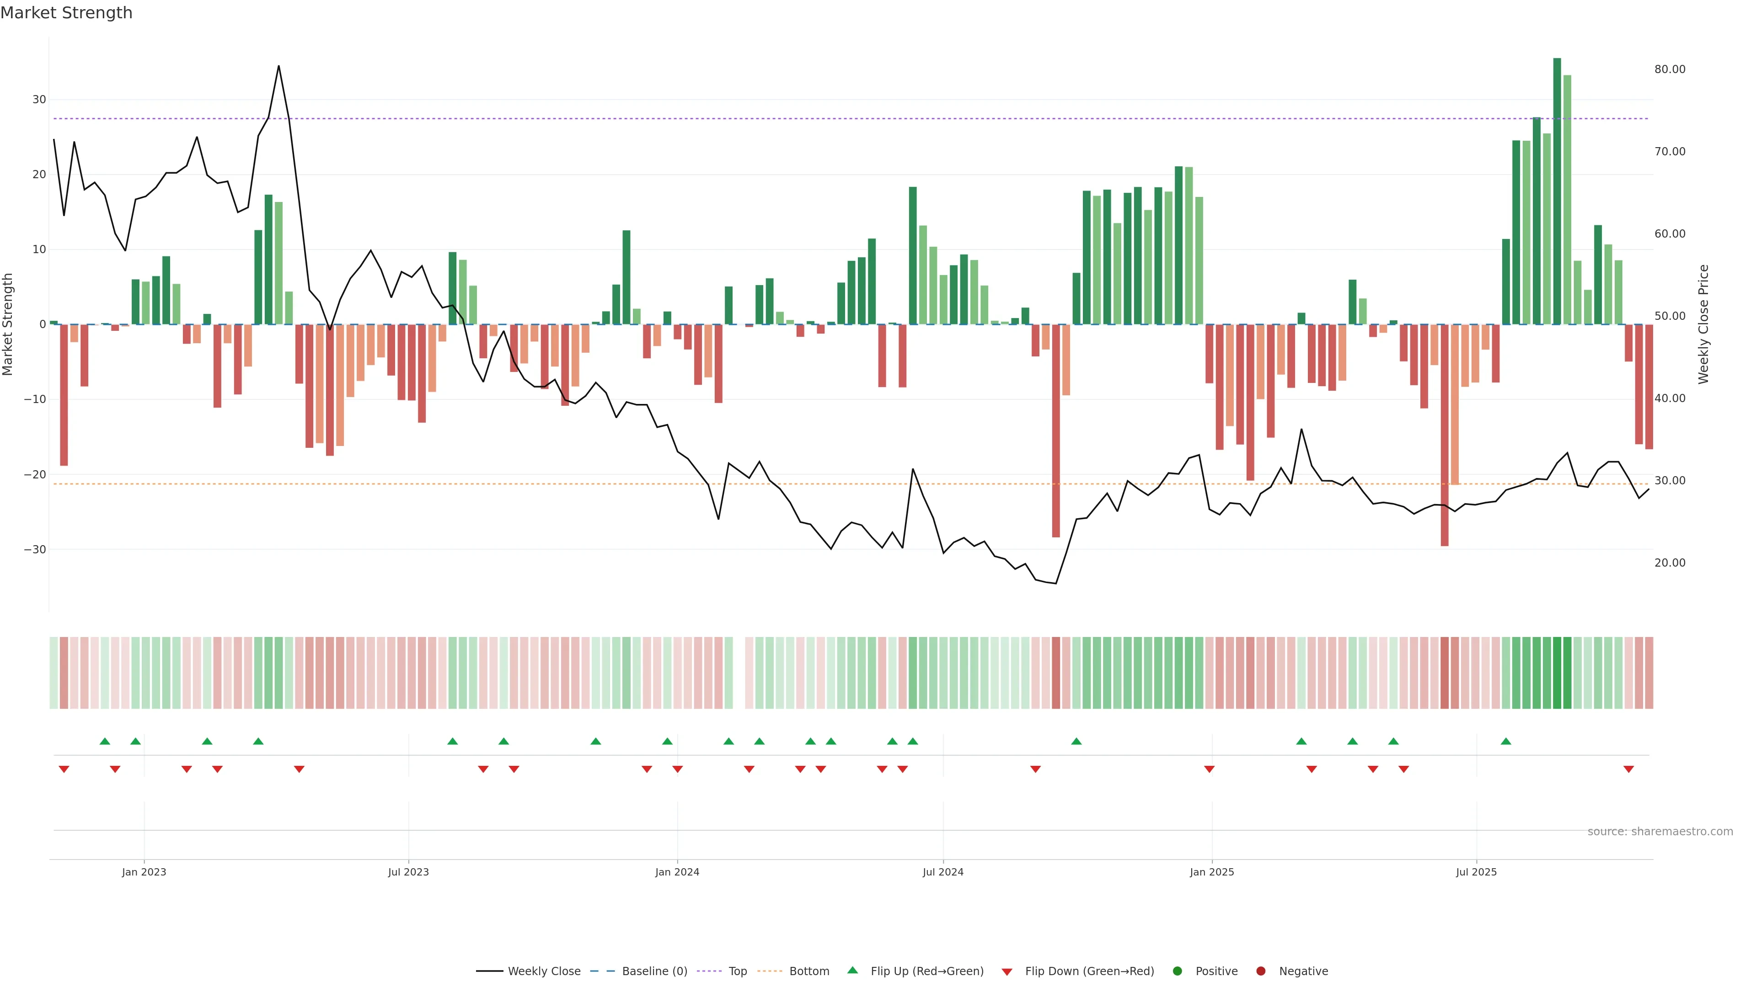Click the Weekly Close Price right axis title
The height and width of the screenshot is (987, 1756).
pos(1703,324)
